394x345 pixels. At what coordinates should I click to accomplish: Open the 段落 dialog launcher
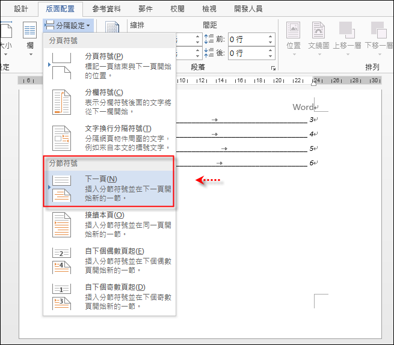pos(273,68)
